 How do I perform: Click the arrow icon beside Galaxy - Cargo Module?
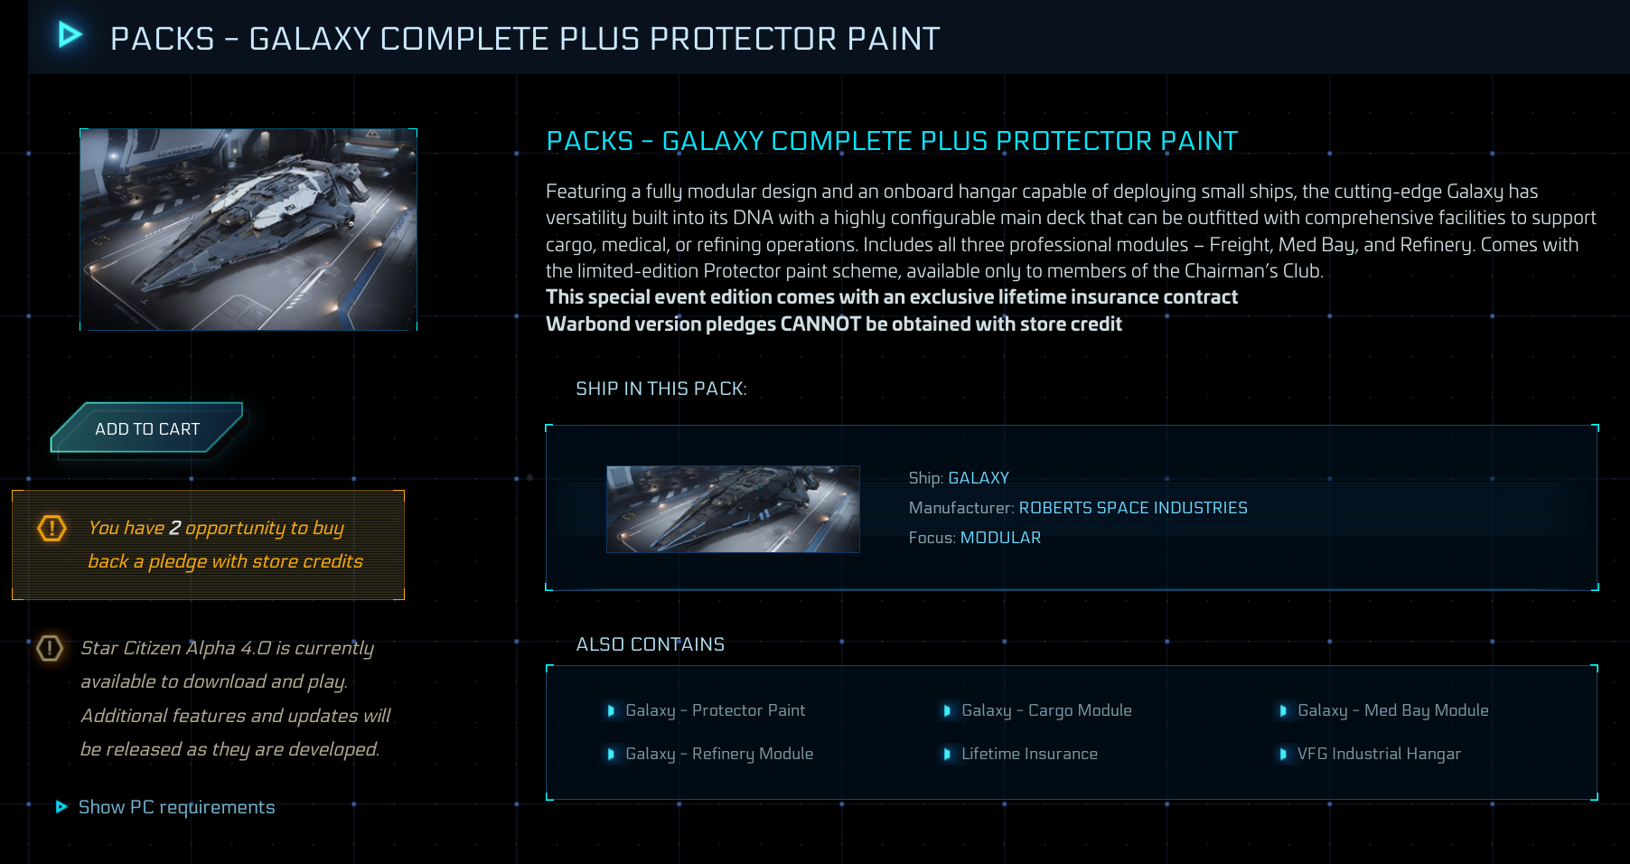click(948, 711)
